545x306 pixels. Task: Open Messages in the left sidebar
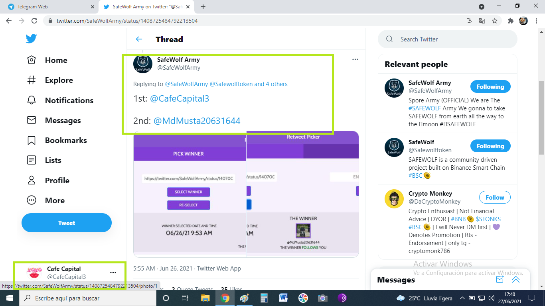(x=53, y=120)
